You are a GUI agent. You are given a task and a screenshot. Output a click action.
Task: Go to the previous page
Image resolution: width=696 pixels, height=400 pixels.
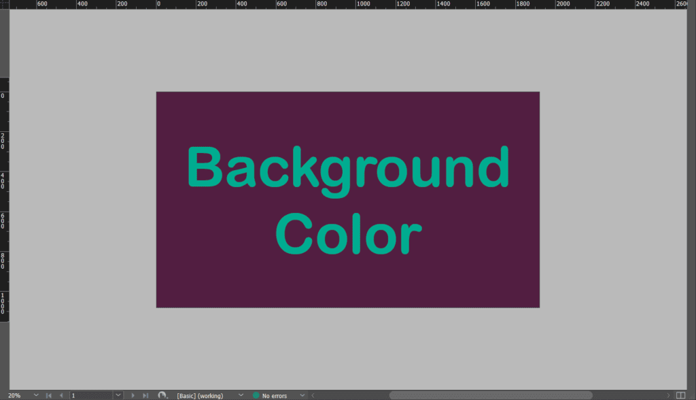point(61,395)
